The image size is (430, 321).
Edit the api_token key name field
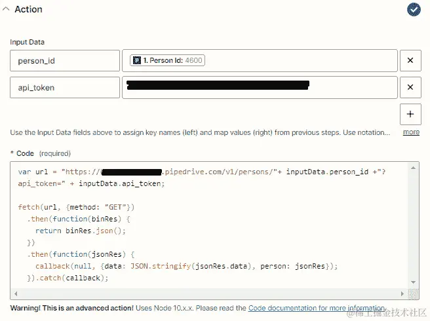65,87
